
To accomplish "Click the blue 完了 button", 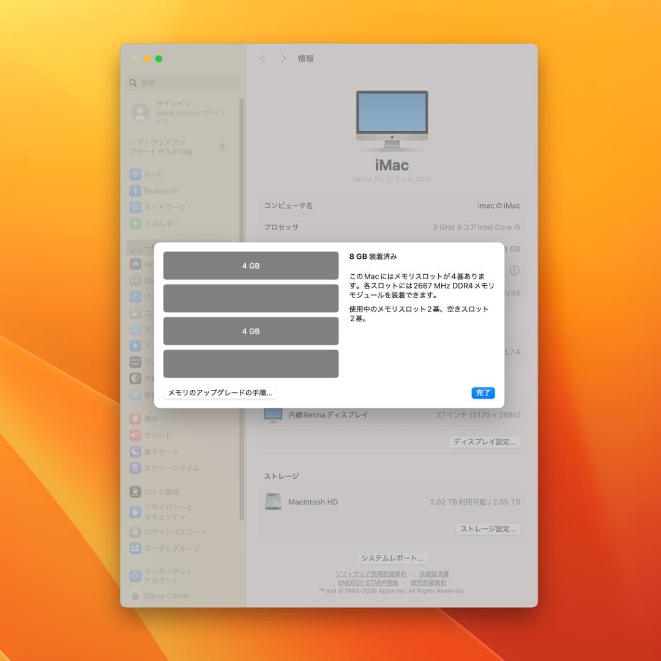I will (x=483, y=392).
